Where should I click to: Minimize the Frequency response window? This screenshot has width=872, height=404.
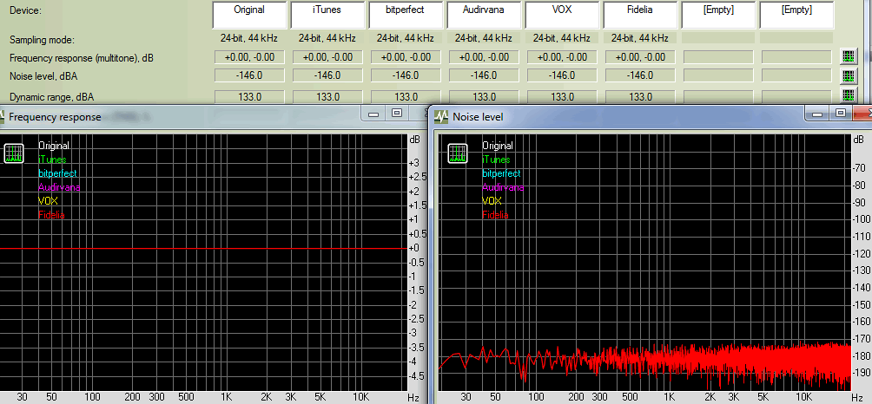(374, 114)
